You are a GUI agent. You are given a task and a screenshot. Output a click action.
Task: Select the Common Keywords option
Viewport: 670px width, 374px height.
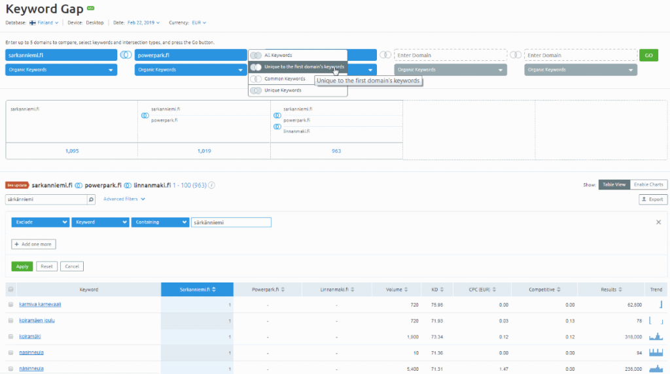pyautogui.click(x=284, y=79)
